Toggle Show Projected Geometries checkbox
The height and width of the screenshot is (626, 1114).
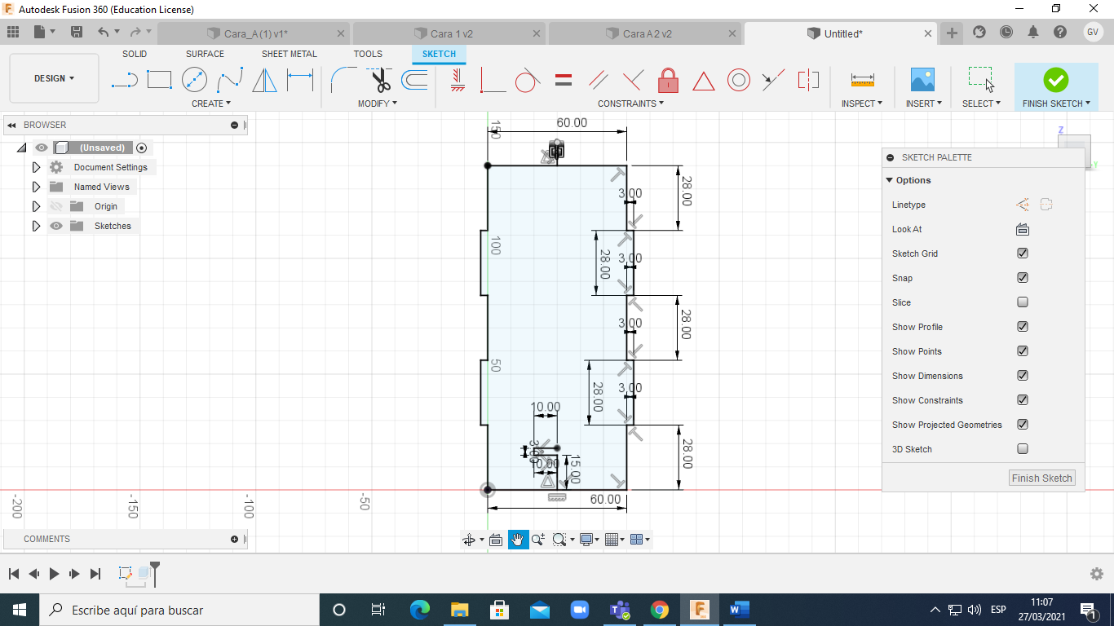pos(1023,425)
